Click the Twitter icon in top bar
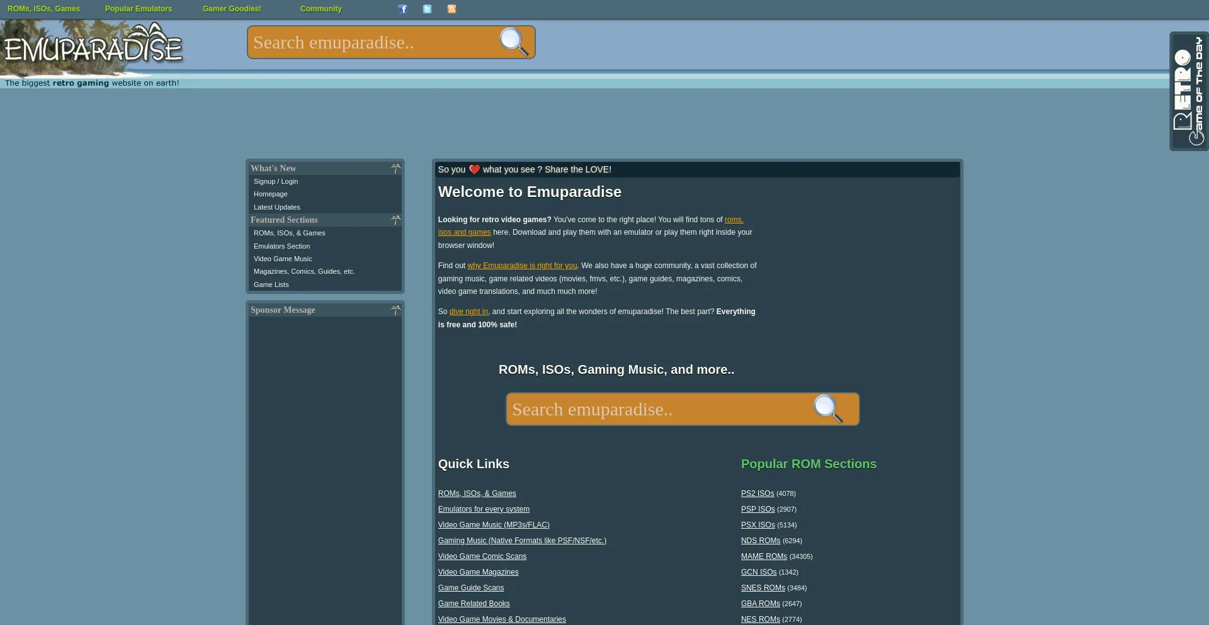The height and width of the screenshot is (625, 1209). pyautogui.click(x=428, y=9)
